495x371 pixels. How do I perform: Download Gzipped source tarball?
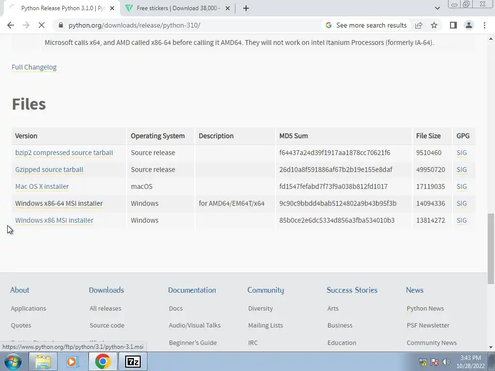coord(49,170)
